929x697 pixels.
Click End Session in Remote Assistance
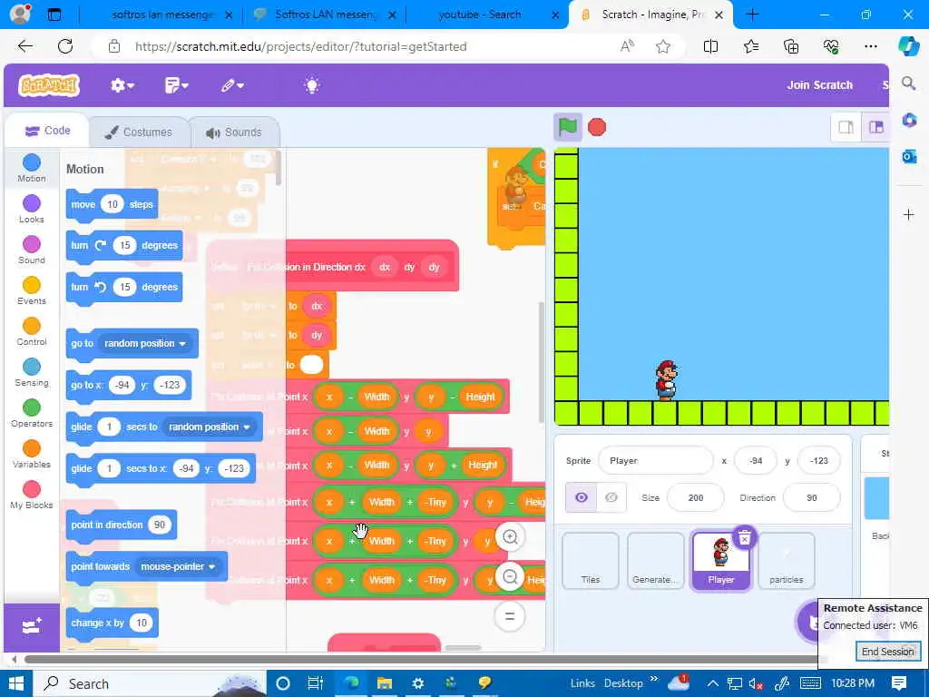coord(887,652)
